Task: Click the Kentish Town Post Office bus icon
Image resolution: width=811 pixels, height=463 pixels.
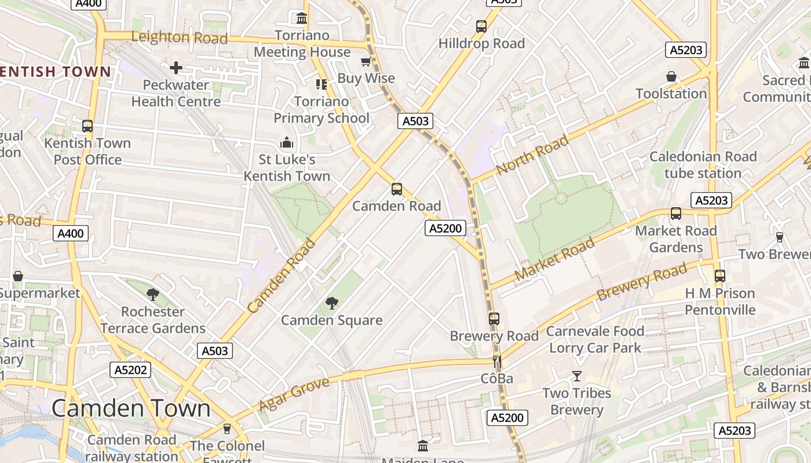Action: click(87, 126)
